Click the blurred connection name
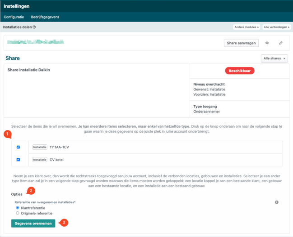 35,42
